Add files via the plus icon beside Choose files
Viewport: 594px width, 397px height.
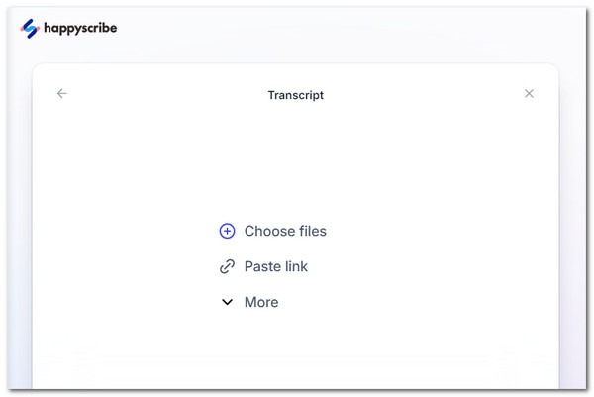(227, 231)
